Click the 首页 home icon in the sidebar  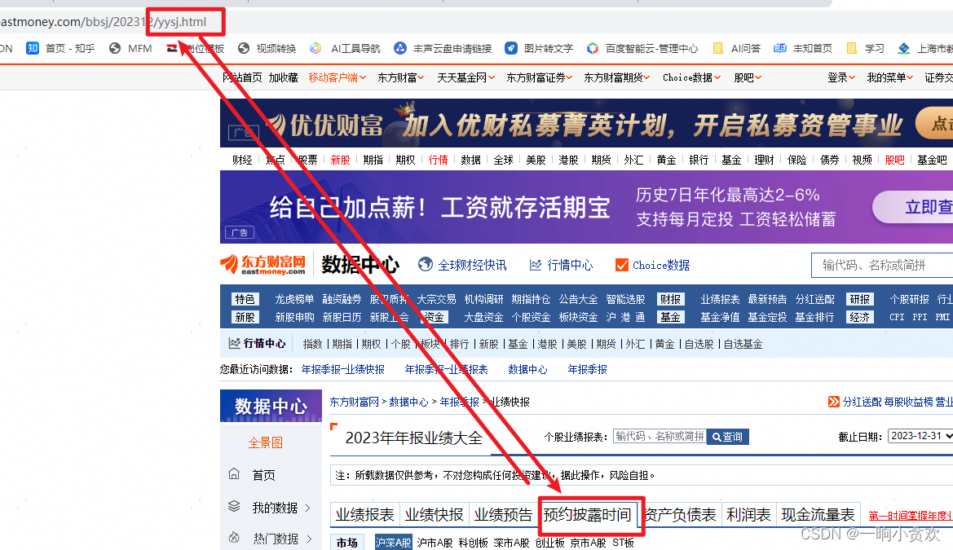(x=234, y=474)
